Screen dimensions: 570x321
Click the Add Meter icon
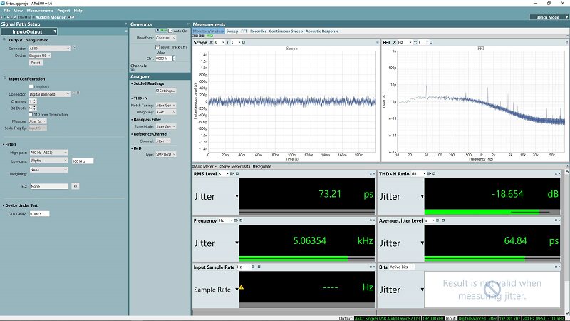[x=193, y=166]
